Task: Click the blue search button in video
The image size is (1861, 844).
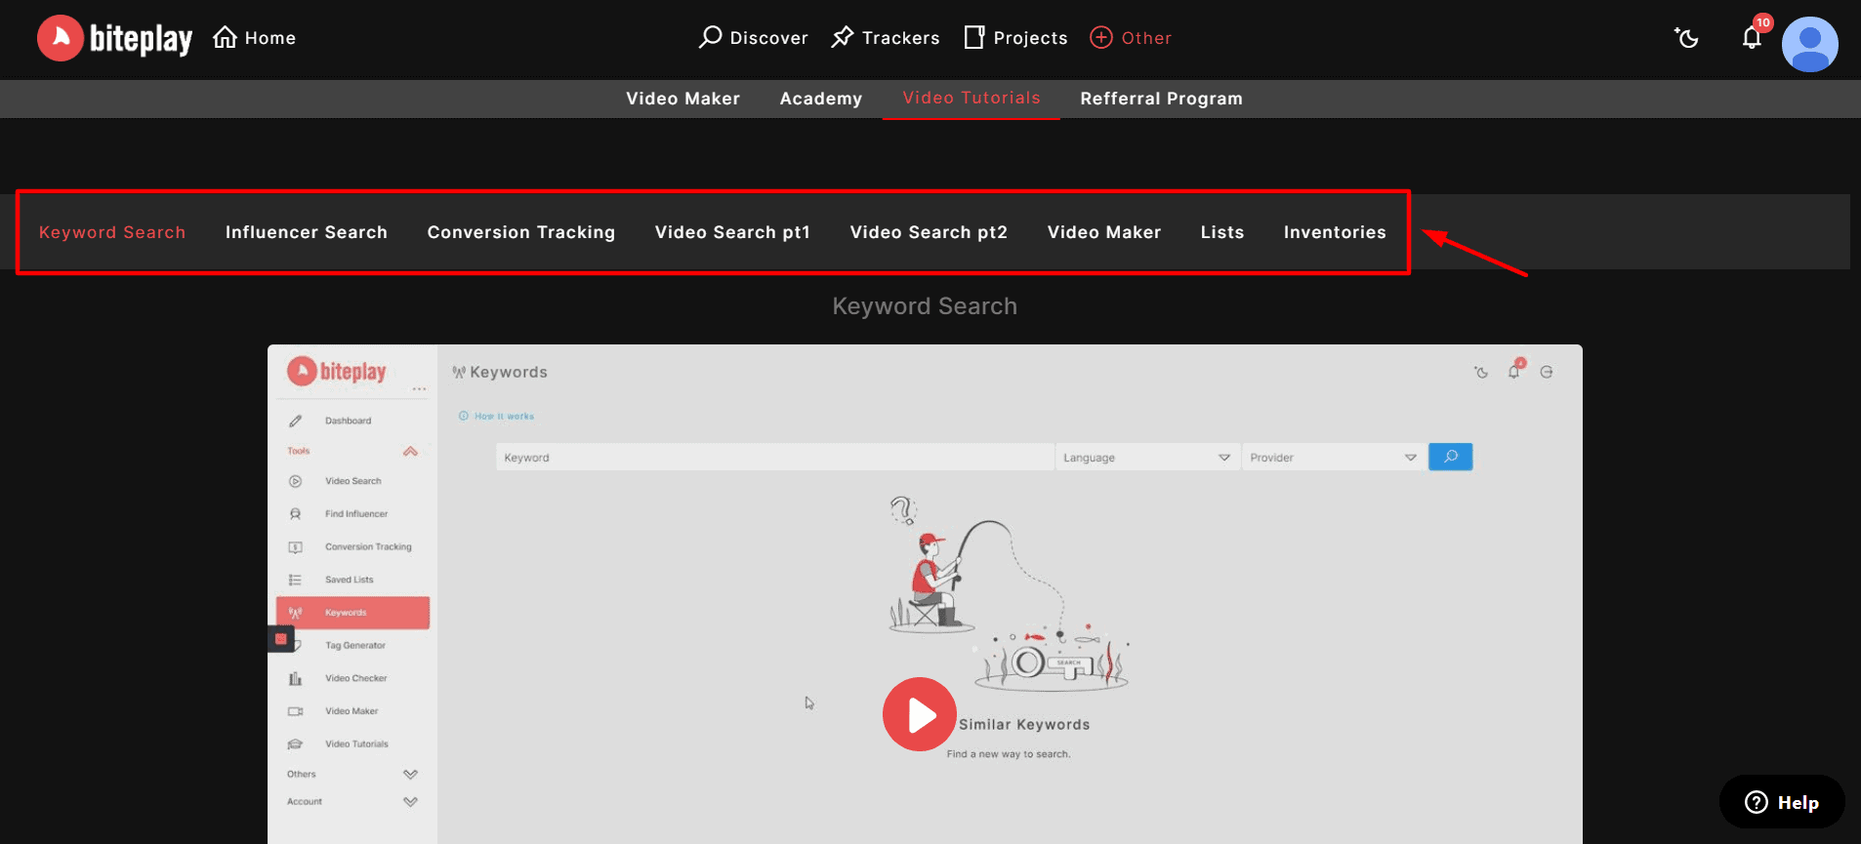Action: click(1450, 457)
